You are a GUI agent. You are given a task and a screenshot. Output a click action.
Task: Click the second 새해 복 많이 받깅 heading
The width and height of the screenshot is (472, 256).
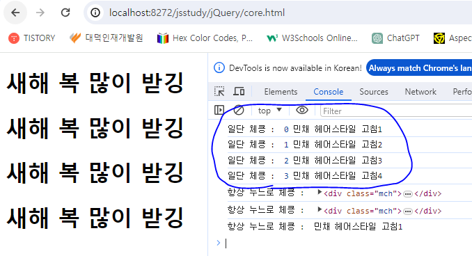point(95,128)
